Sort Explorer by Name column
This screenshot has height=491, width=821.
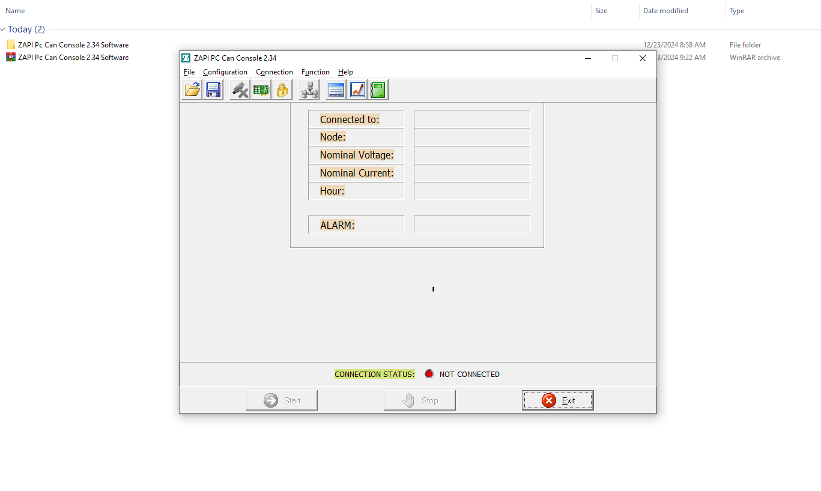[x=16, y=11]
